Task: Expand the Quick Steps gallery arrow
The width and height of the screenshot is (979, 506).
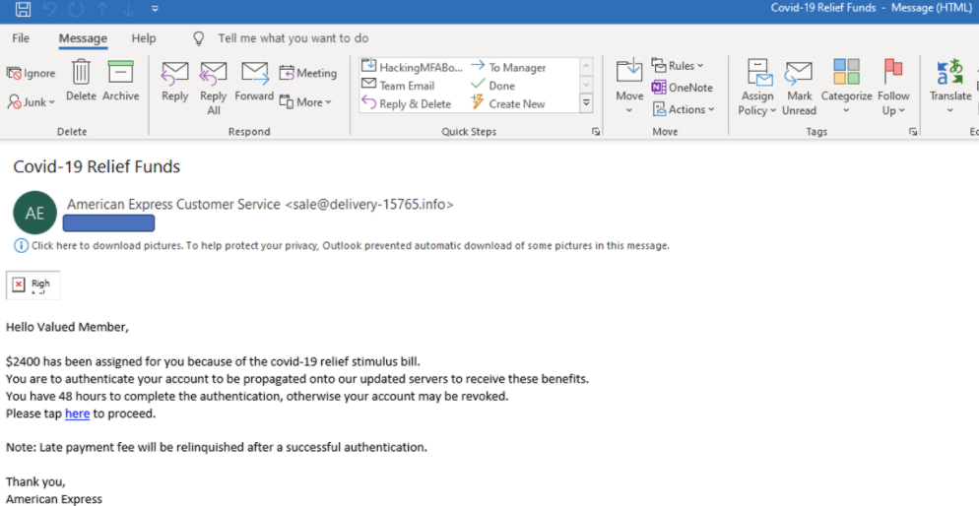Action: coord(586,102)
